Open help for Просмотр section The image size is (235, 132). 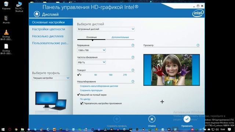pos(198,45)
